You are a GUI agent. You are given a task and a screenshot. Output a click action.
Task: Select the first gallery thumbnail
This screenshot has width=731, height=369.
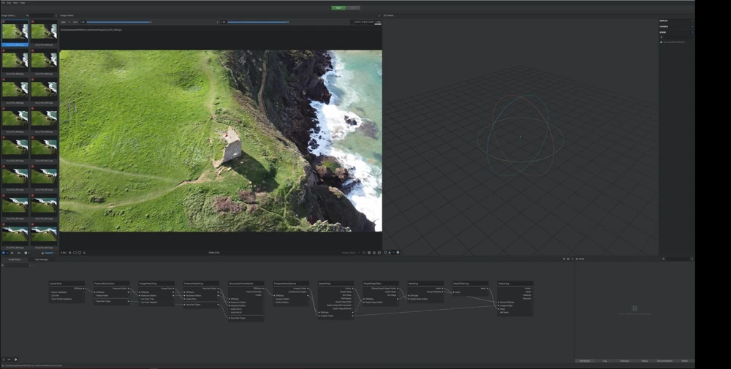pyautogui.click(x=15, y=31)
